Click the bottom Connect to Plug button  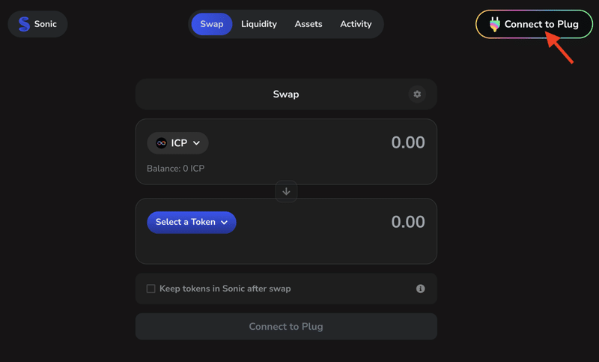pos(286,327)
